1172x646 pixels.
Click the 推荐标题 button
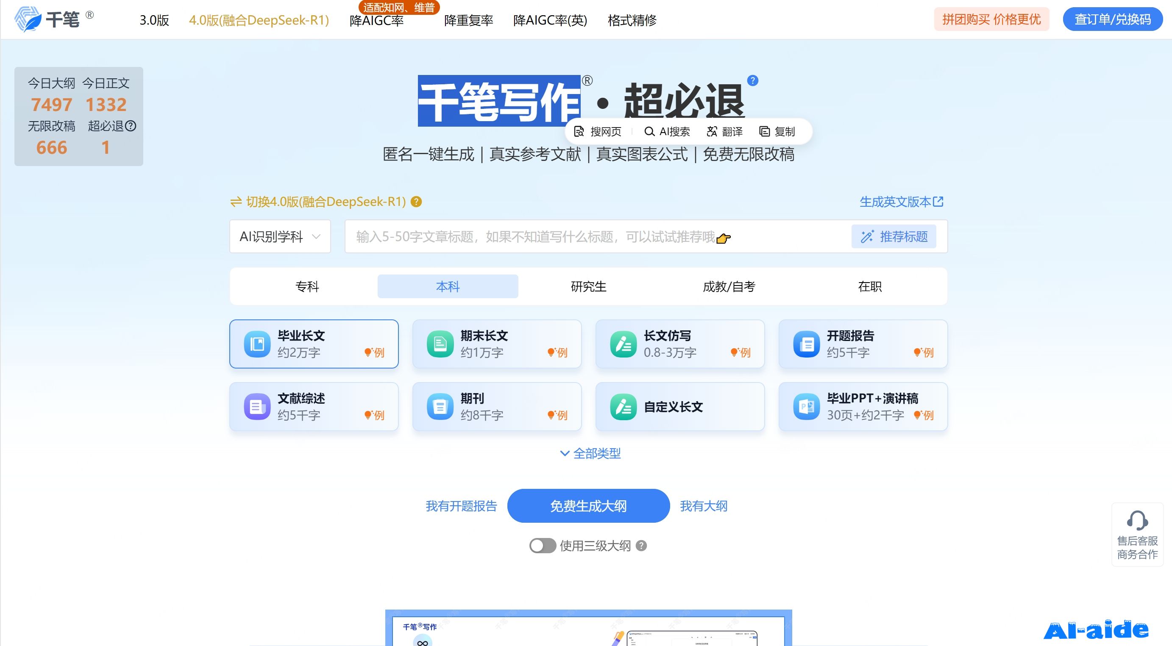point(894,236)
